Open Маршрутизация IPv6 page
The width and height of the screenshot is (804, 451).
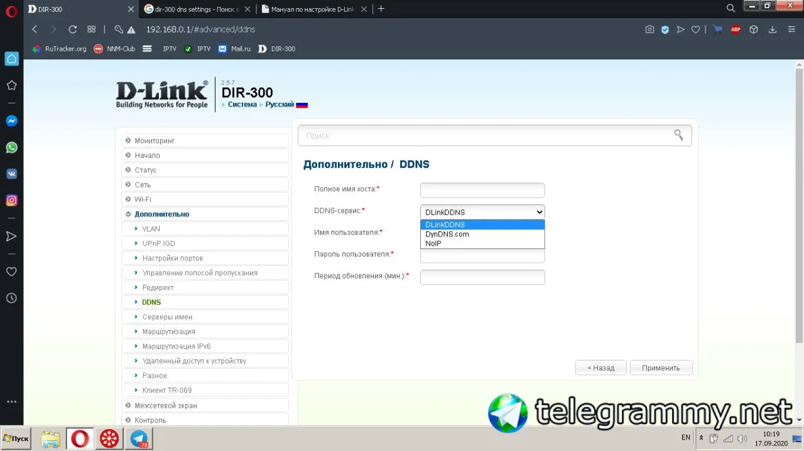[205, 346]
